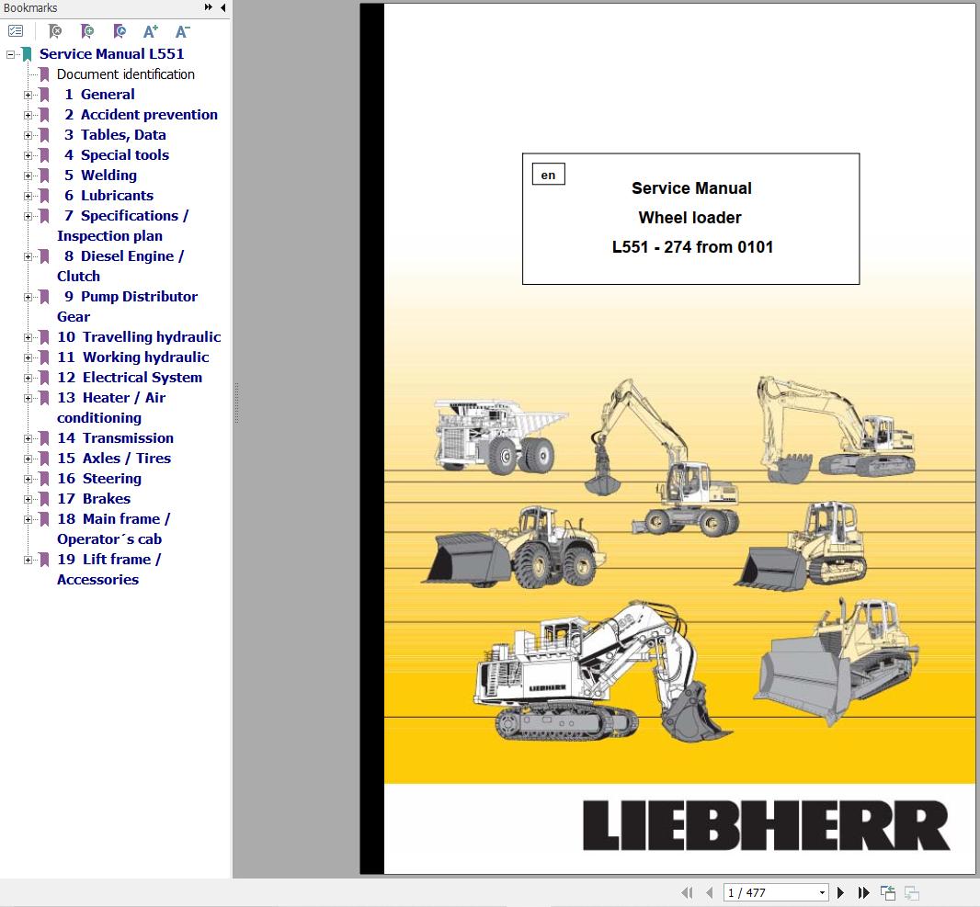Expand bookmarks panel with double-arrow icon

208,7
